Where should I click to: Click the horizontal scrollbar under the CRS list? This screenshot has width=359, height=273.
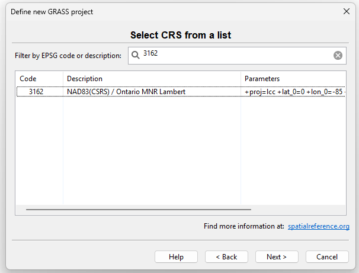pos(139,209)
